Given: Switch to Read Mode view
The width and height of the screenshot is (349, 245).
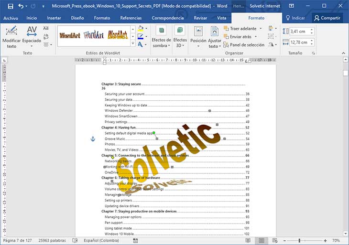Looking at the screenshot, I should coord(248,241).
